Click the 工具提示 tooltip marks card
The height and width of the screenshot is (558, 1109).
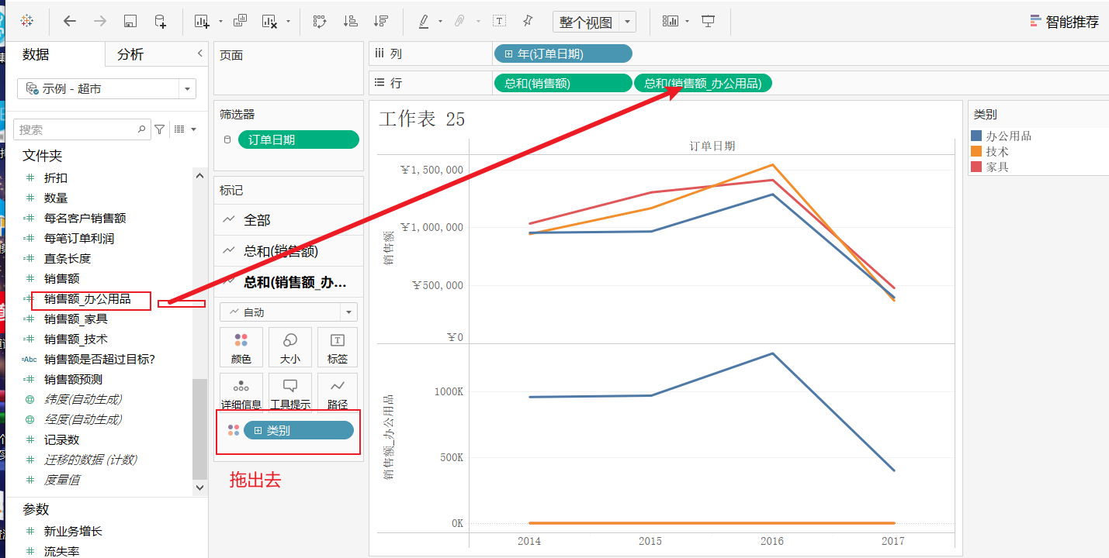290,393
